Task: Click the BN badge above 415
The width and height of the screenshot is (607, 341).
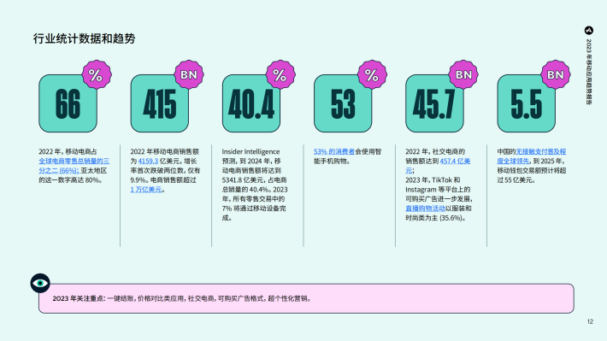Action: 189,74
